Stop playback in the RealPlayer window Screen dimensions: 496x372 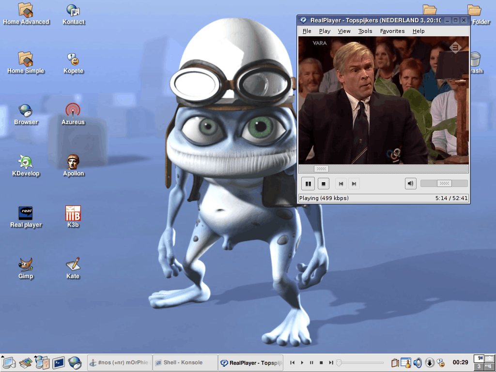(x=323, y=184)
